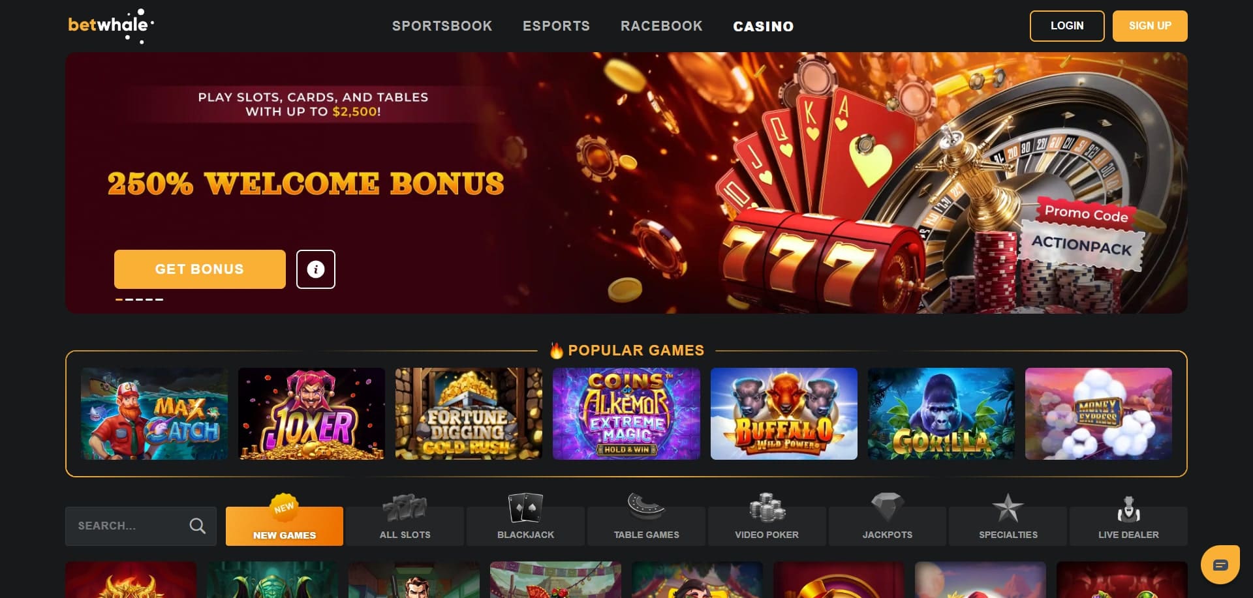The height and width of the screenshot is (598, 1253).
Task: Go to the Racebook tab
Action: tap(661, 26)
